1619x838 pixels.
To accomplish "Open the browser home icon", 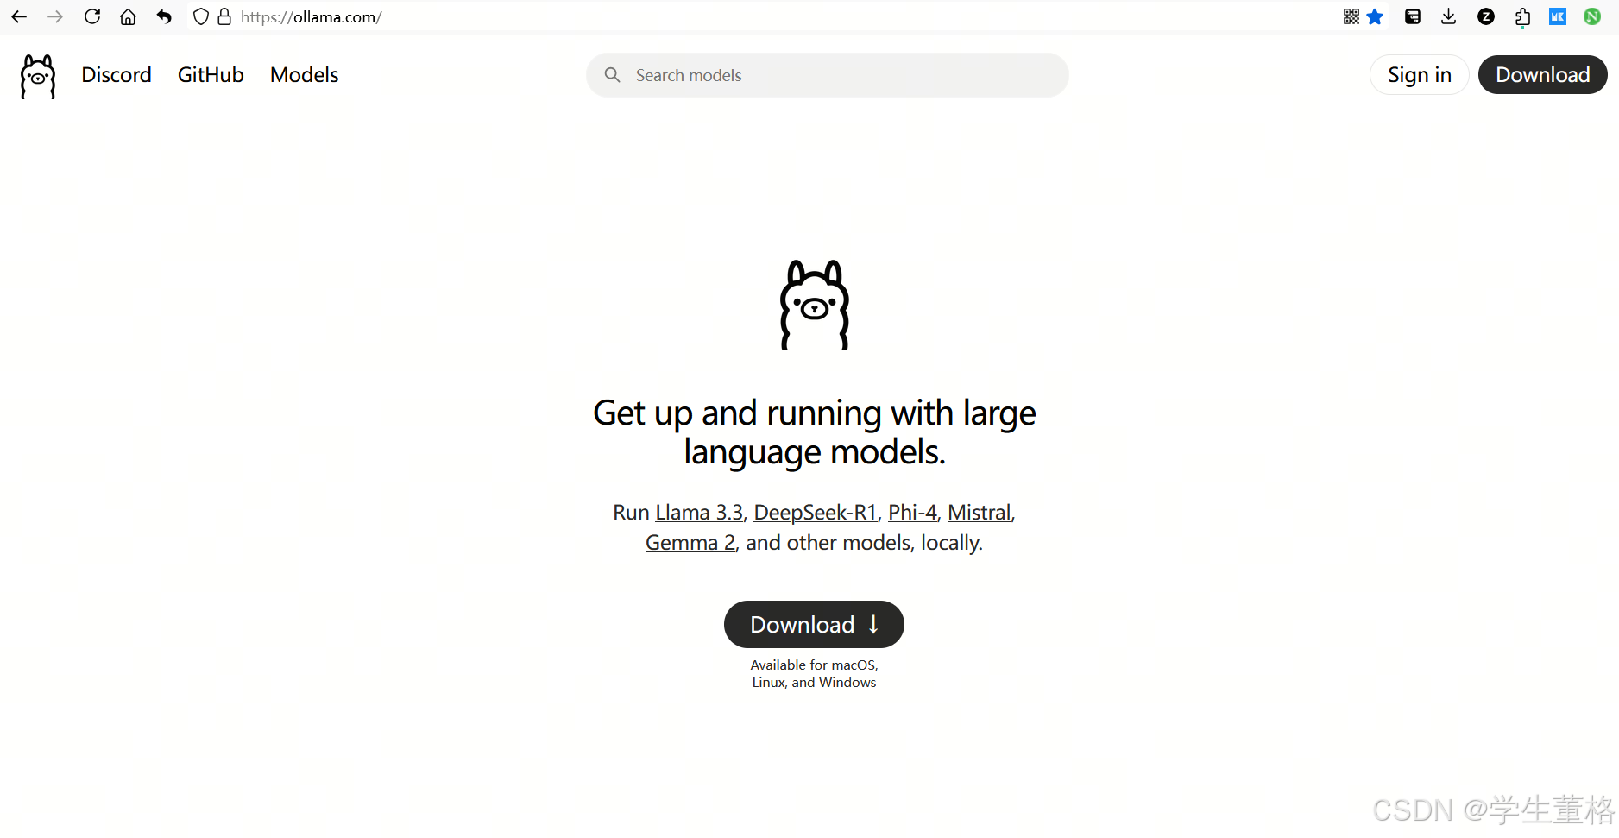I will [x=128, y=16].
